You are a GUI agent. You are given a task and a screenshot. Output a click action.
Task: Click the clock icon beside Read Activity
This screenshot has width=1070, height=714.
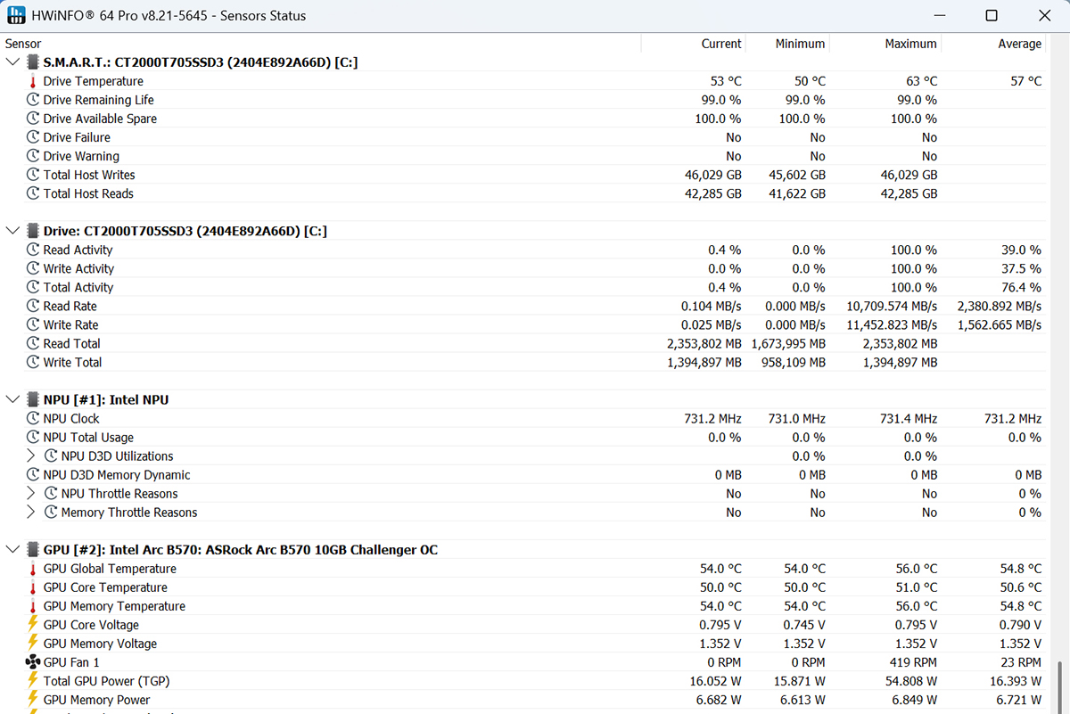click(x=33, y=250)
